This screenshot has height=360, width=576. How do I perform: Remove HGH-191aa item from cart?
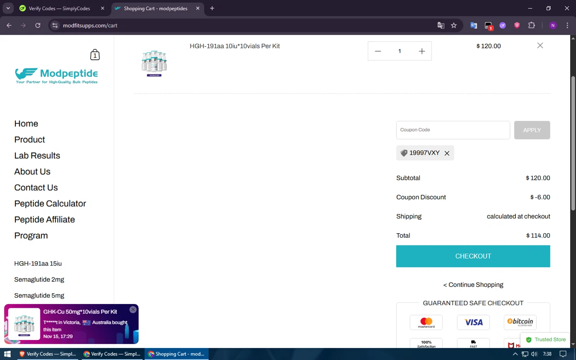click(540, 45)
